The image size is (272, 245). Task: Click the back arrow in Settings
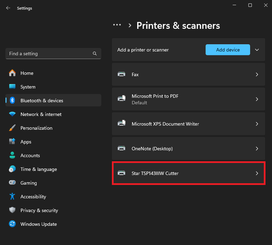click(8, 8)
